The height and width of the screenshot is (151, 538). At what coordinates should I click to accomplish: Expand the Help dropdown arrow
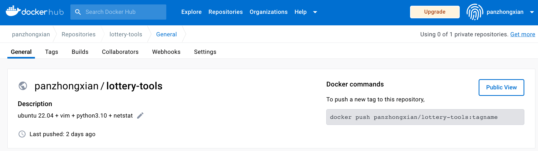tap(315, 12)
